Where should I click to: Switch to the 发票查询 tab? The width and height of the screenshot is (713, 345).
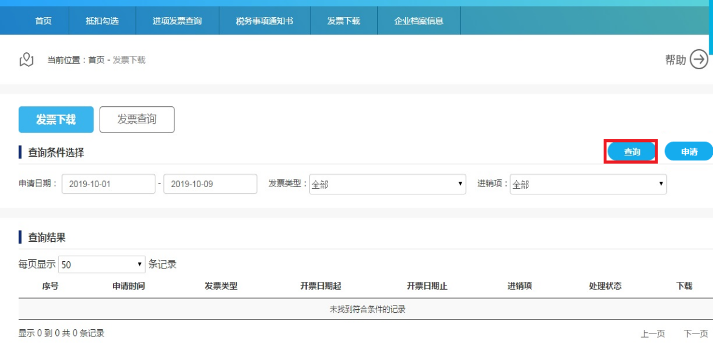pyautogui.click(x=137, y=120)
